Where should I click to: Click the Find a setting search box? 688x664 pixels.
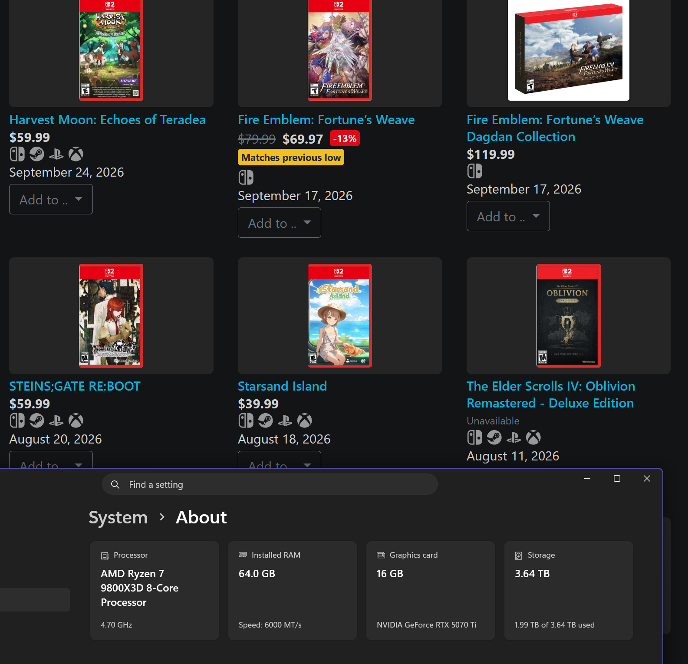(x=270, y=484)
